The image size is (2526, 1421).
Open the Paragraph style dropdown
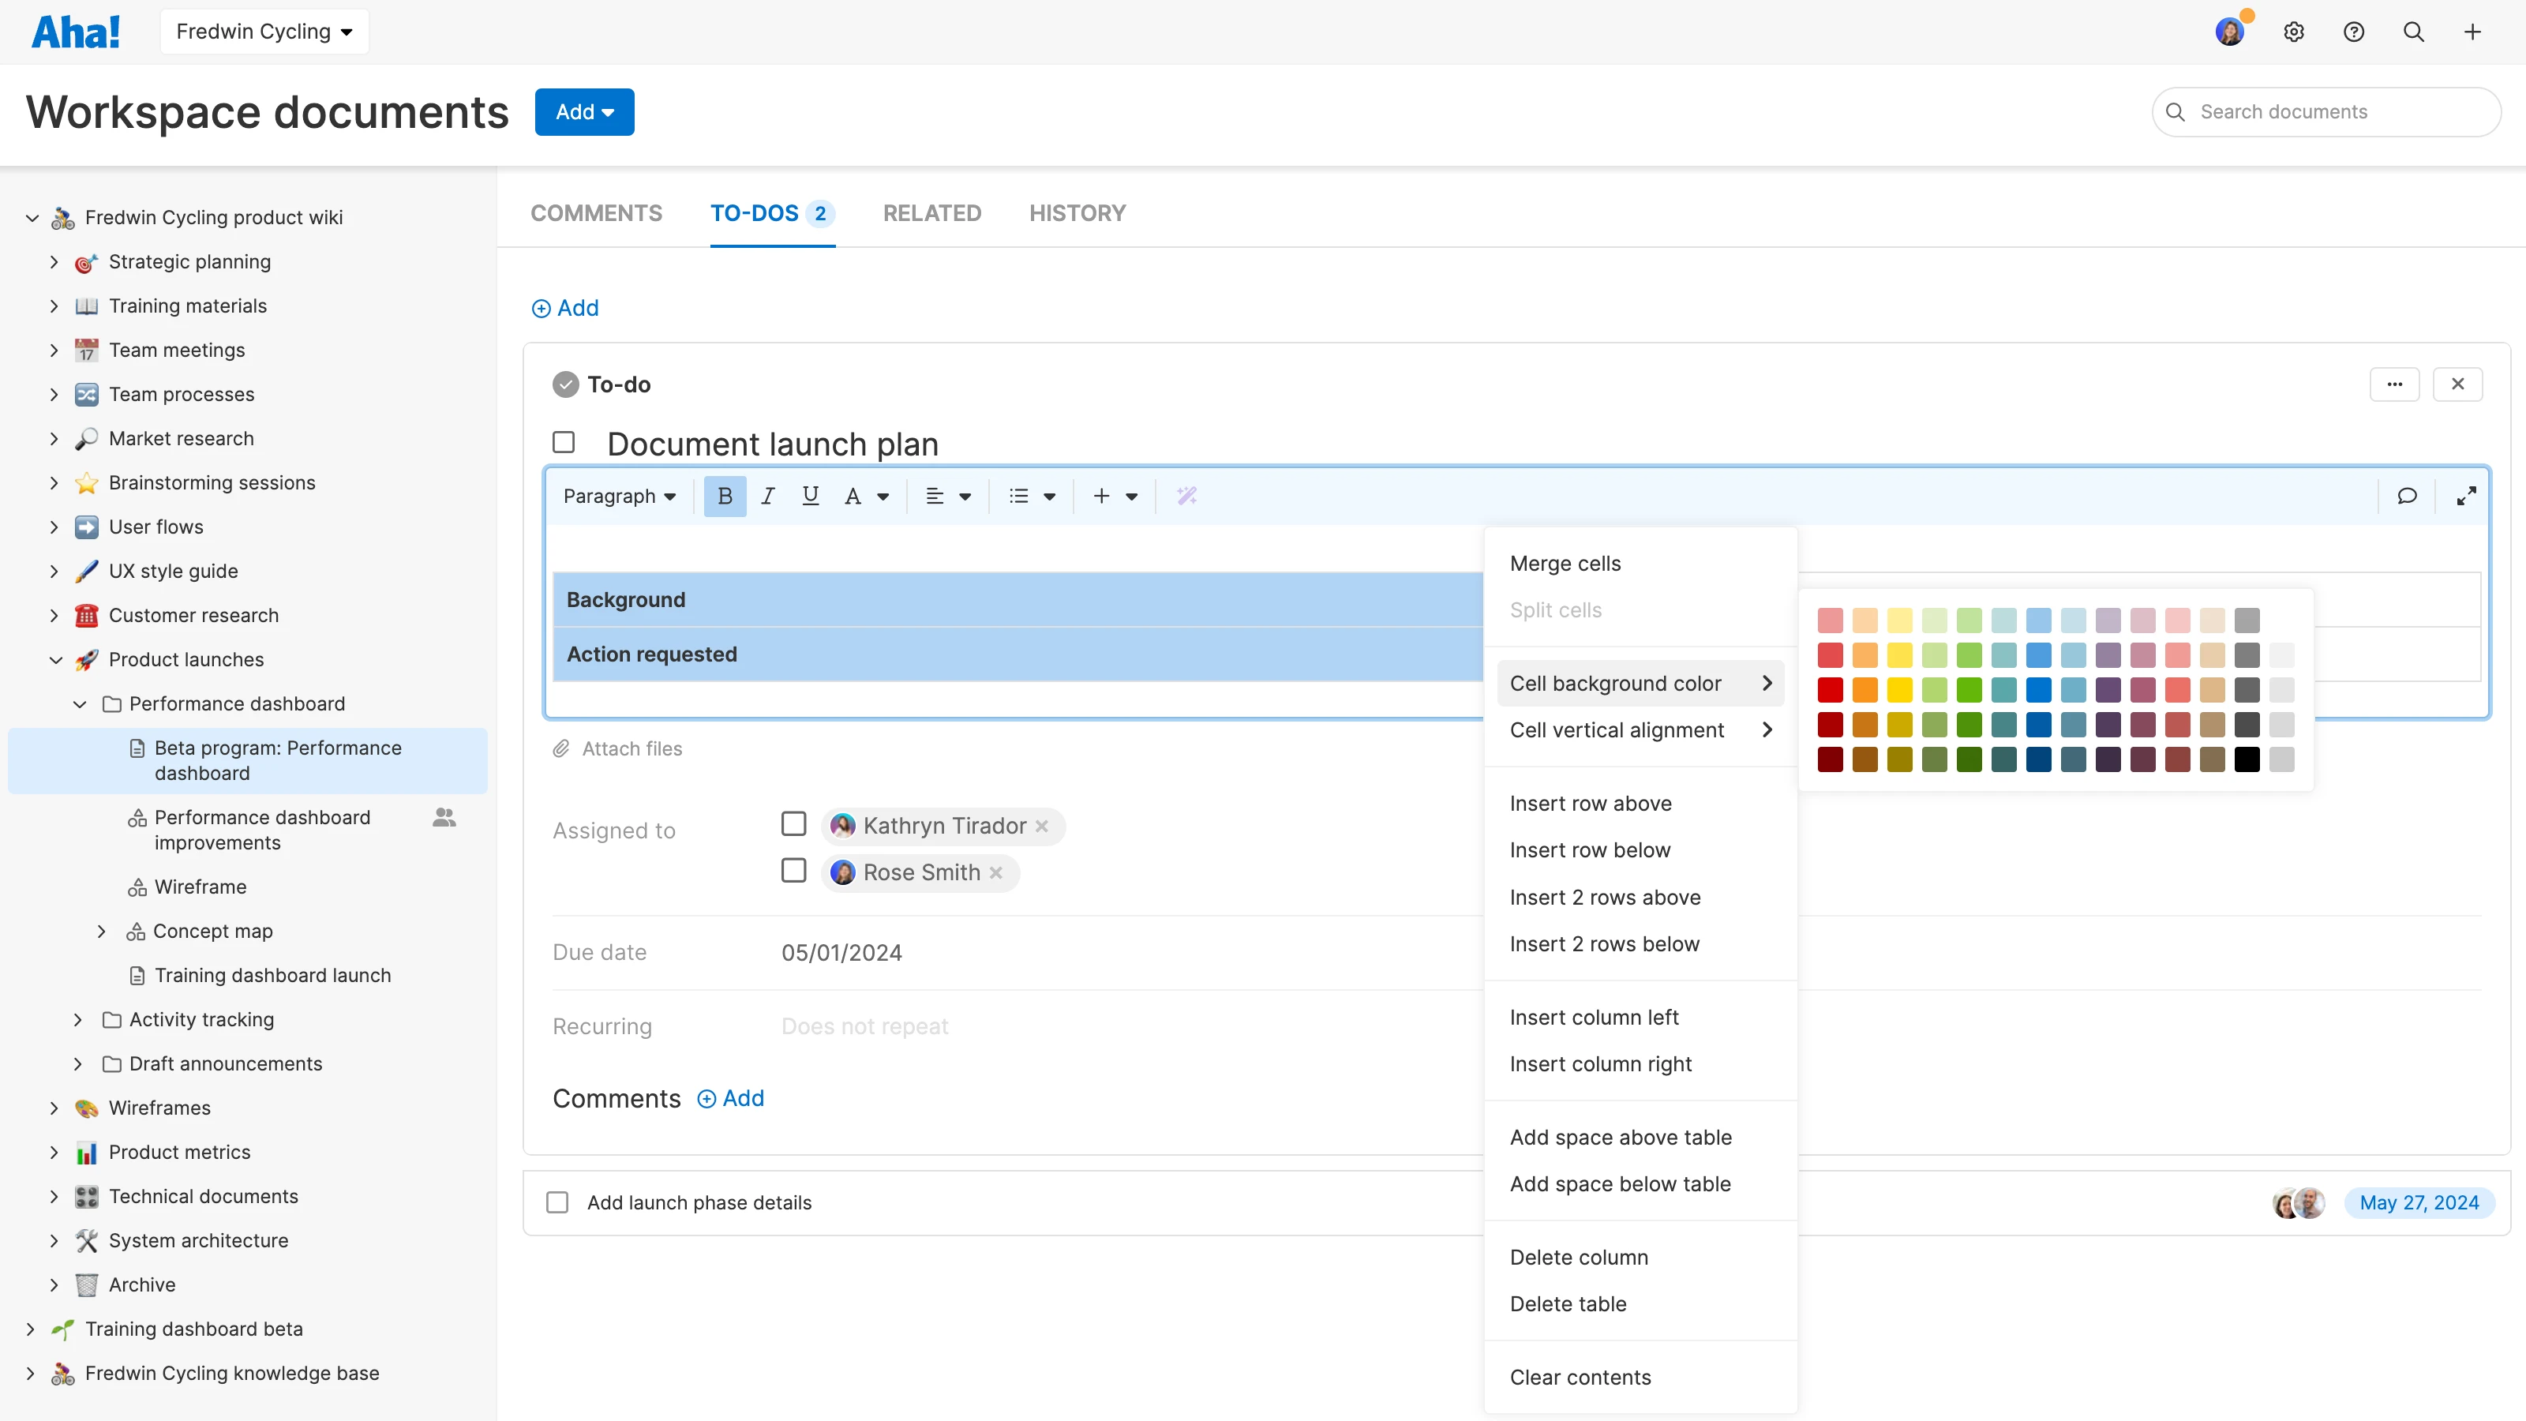[619, 497]
